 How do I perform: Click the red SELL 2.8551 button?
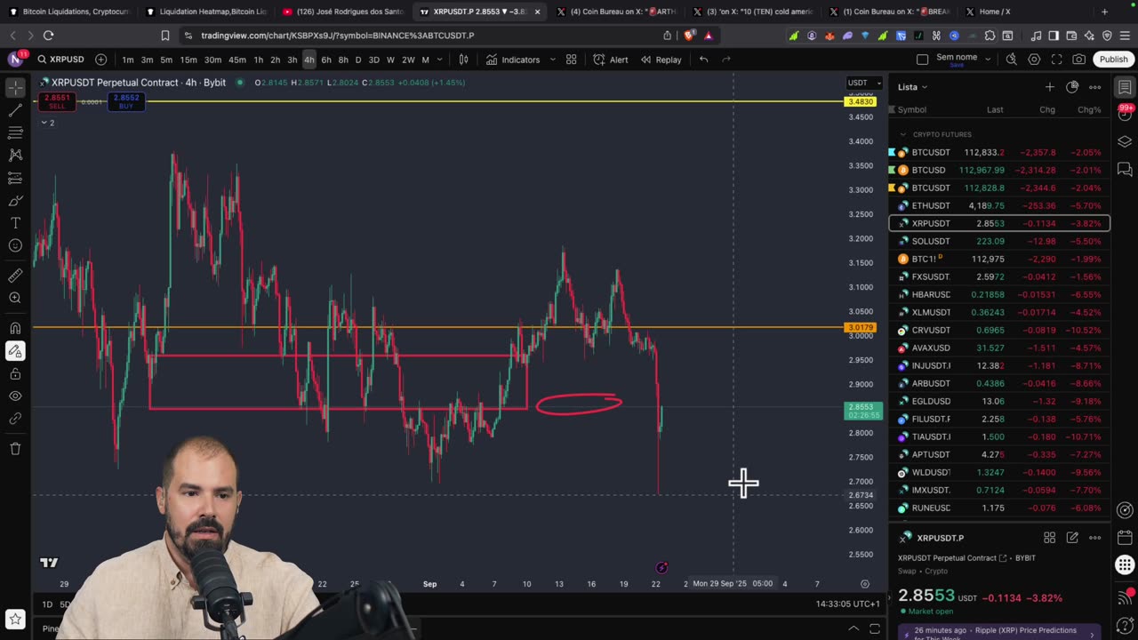(57, 101)
